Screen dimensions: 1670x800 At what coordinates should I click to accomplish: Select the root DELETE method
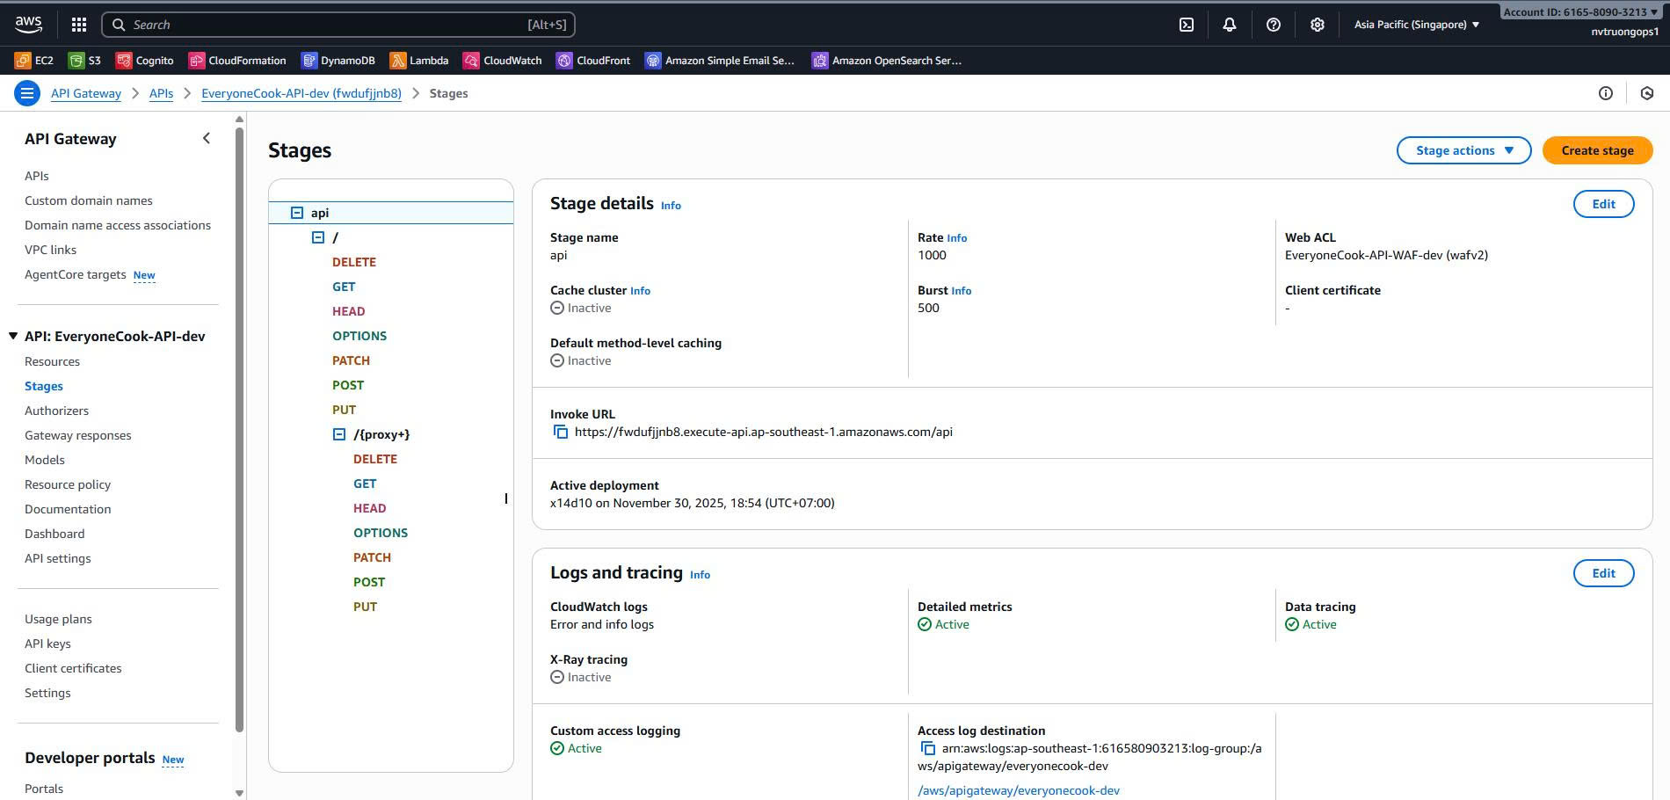(x=353, y=262)
